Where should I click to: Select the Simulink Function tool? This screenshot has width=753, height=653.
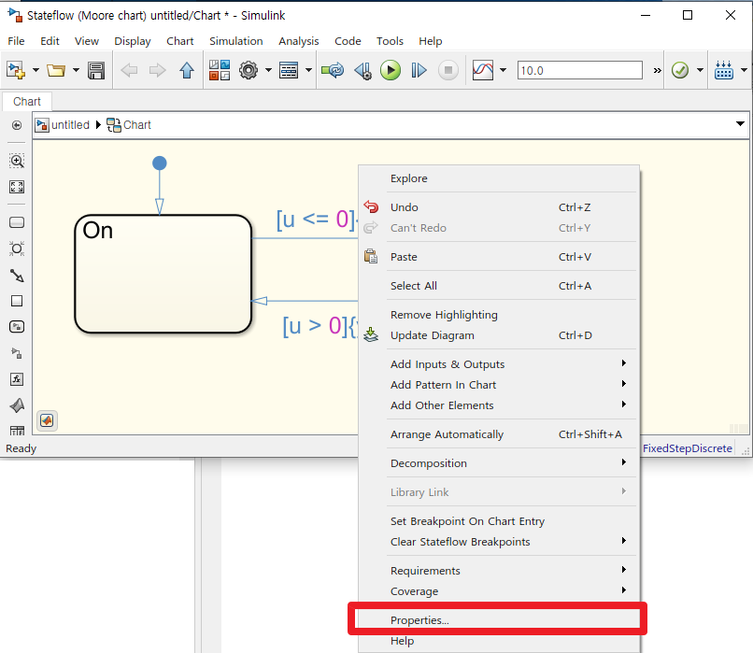pyautogui.click(x=17, y=327)
